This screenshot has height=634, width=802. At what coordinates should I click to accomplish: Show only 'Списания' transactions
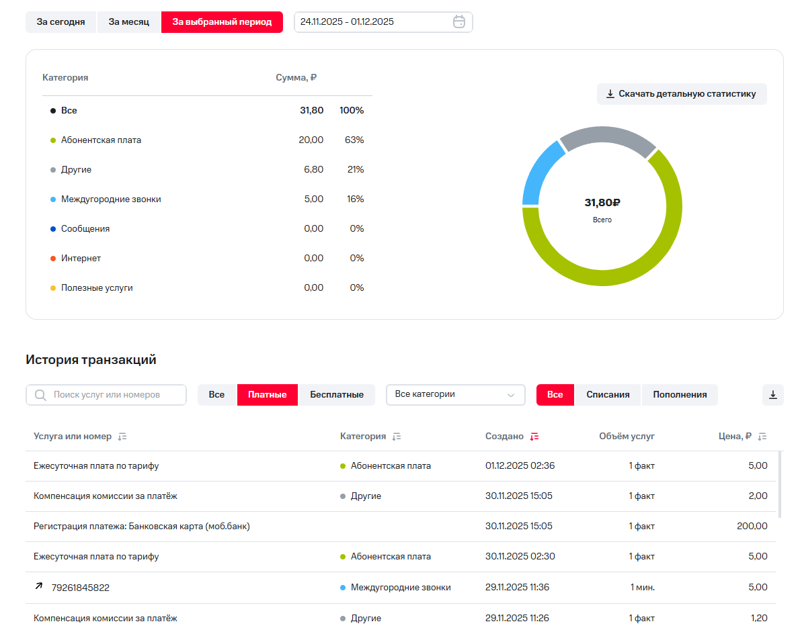pos(608,395)
